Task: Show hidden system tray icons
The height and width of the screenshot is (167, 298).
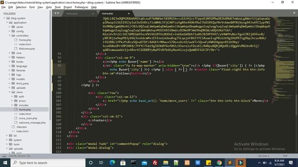Action: coord(259,163)
